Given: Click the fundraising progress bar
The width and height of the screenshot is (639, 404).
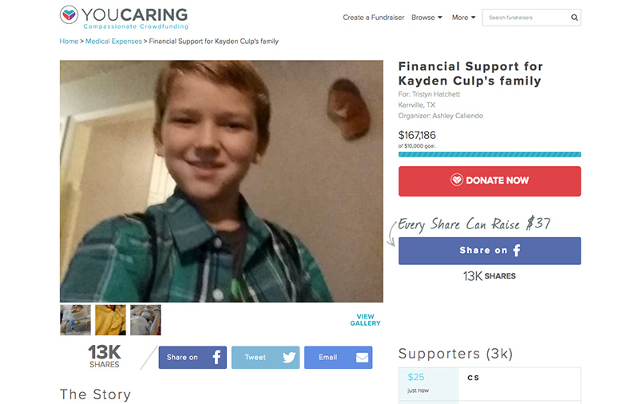Looking at the screenshot, I should coord(490,154).
